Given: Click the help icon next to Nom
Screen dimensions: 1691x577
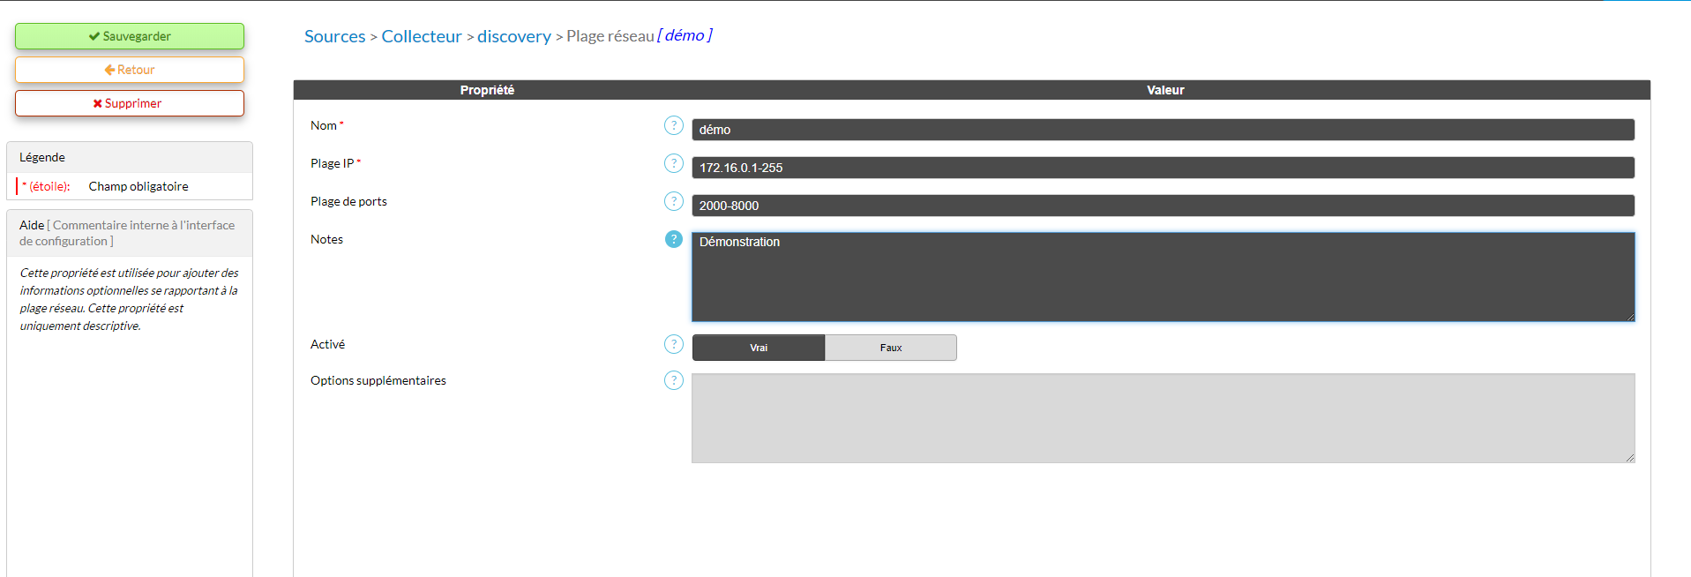Looking at the screenshot, I should [673, 125].
